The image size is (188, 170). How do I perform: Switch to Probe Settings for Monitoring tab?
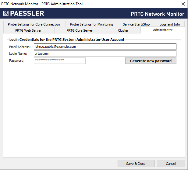[x=91, y=24]
